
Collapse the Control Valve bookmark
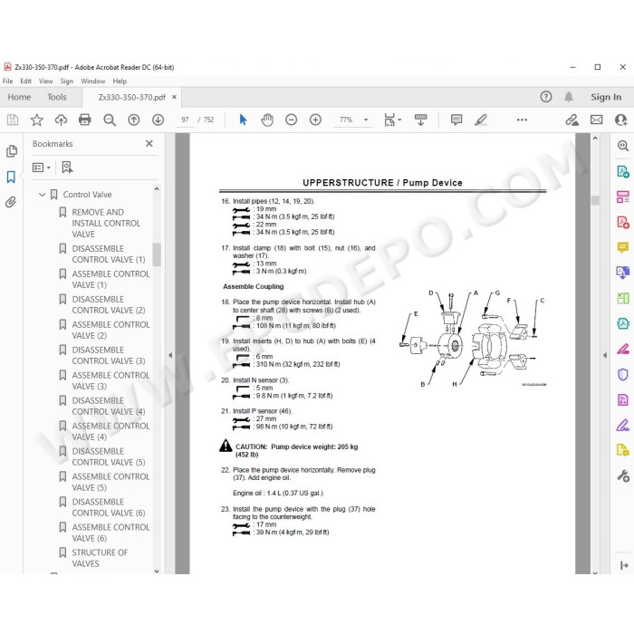coord(42,195)
